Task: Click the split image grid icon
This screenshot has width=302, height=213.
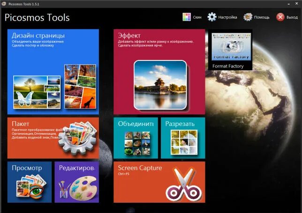Action: (x=184, y=142)
